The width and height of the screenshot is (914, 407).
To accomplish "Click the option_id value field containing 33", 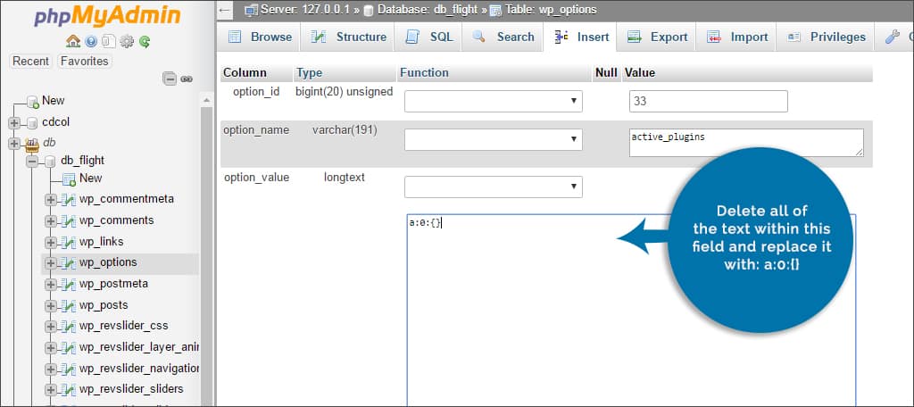I will pos(708,102).
